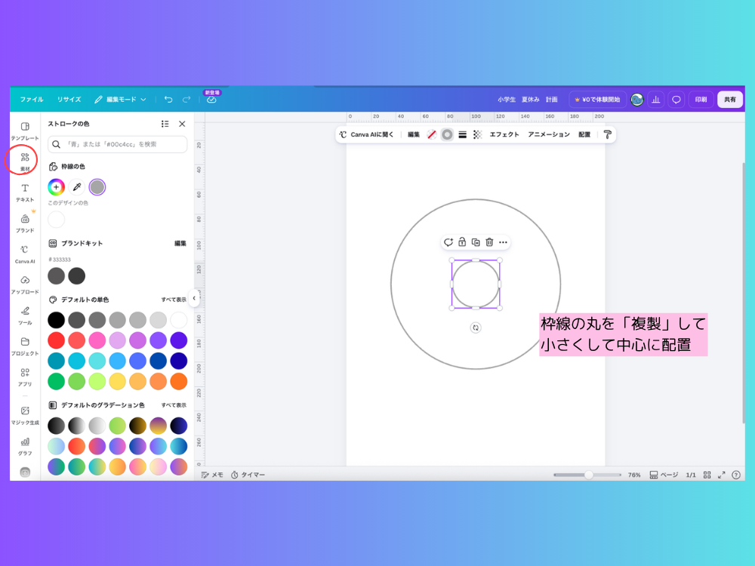The width and height of the screenshot is (755, 566).
Task: Click the undo arrow in the top bar
Action: click(x=168, y=99)
